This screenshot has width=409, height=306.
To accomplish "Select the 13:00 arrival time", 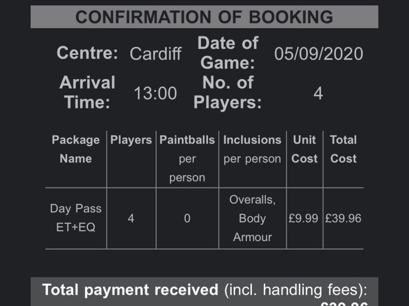I will (156, 93).
